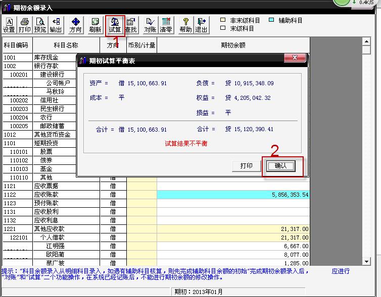Select the 民生银行 row
This screenshot has width=381, height=297.
click(39, 108)
